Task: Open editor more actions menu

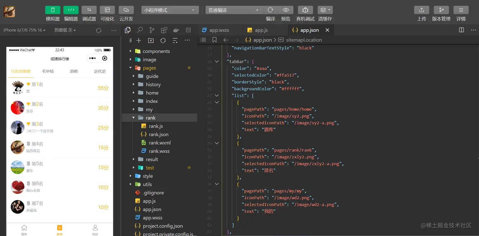Action: tap(474, 30)
